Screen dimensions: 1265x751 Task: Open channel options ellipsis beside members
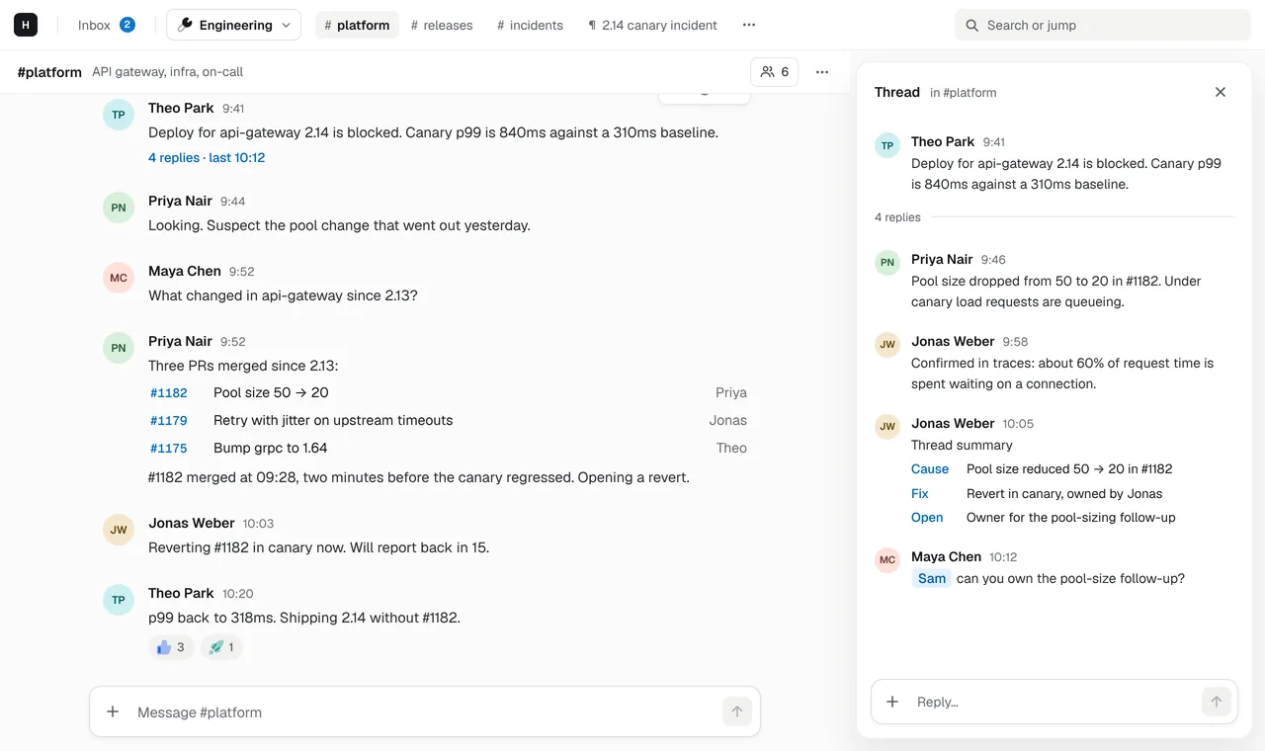[822, 71]
